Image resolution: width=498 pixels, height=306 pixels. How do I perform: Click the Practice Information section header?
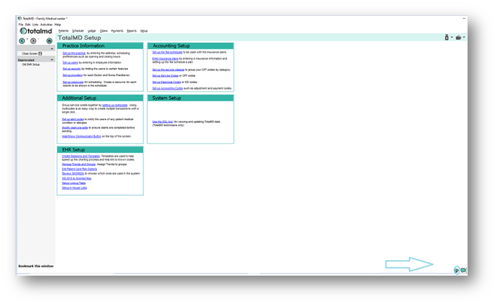(100, 46)
